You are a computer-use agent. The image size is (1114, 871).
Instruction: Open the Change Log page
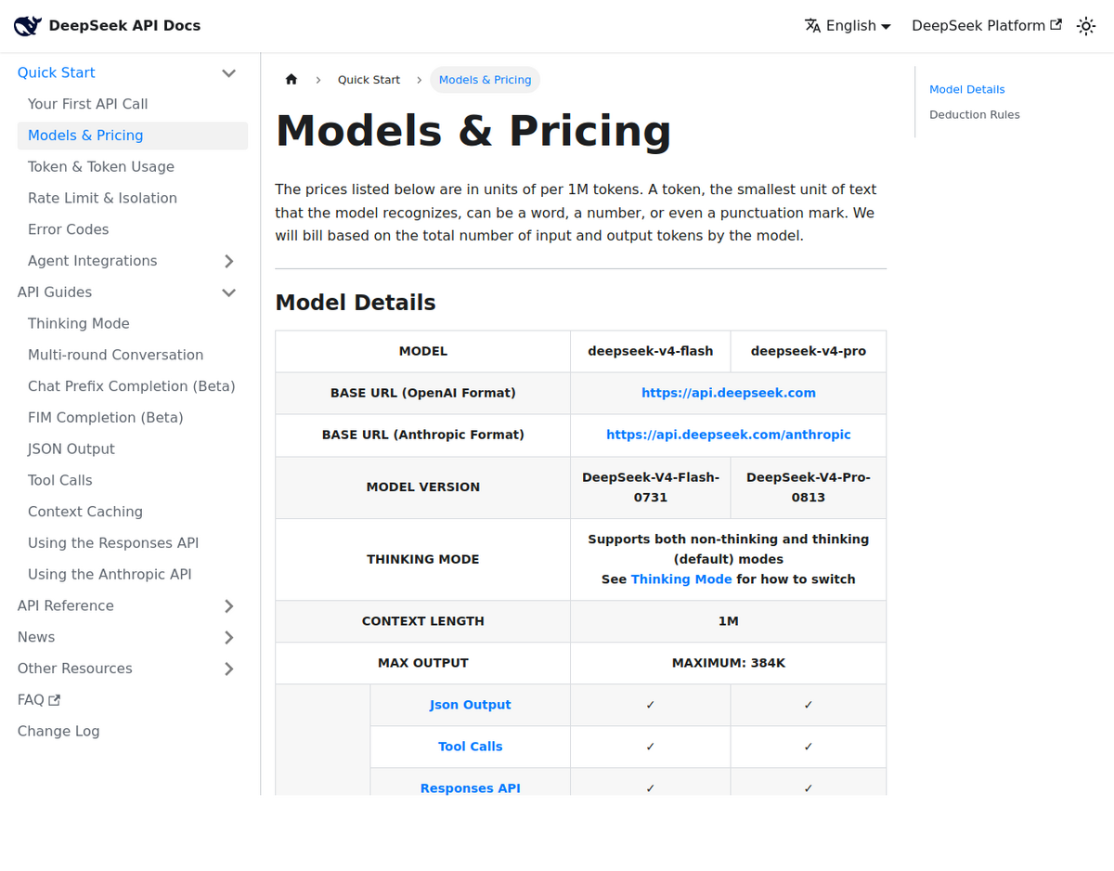[58, 732]
